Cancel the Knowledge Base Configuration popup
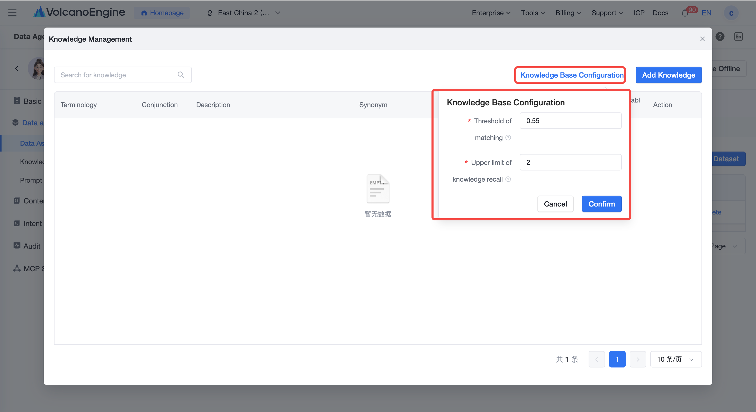 555,204
